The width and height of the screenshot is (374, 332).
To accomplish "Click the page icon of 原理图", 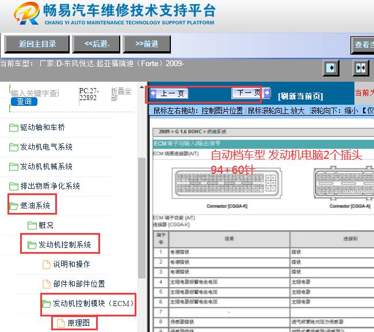I will point(61,323).
